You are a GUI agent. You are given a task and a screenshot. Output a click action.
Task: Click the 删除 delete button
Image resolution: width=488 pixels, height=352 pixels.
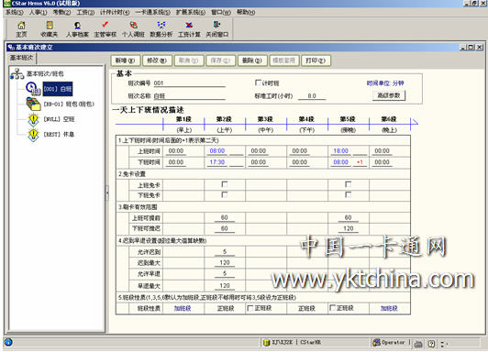[252, 60]
